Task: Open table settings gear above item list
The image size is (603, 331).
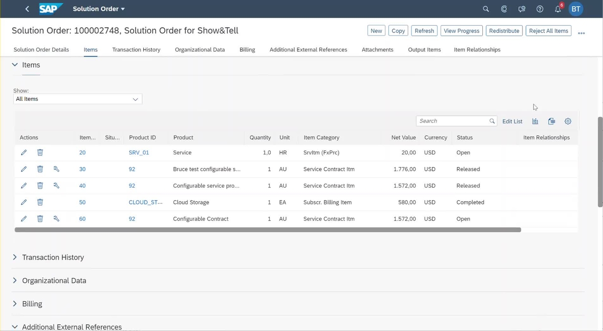Action: tap(568, 121)
